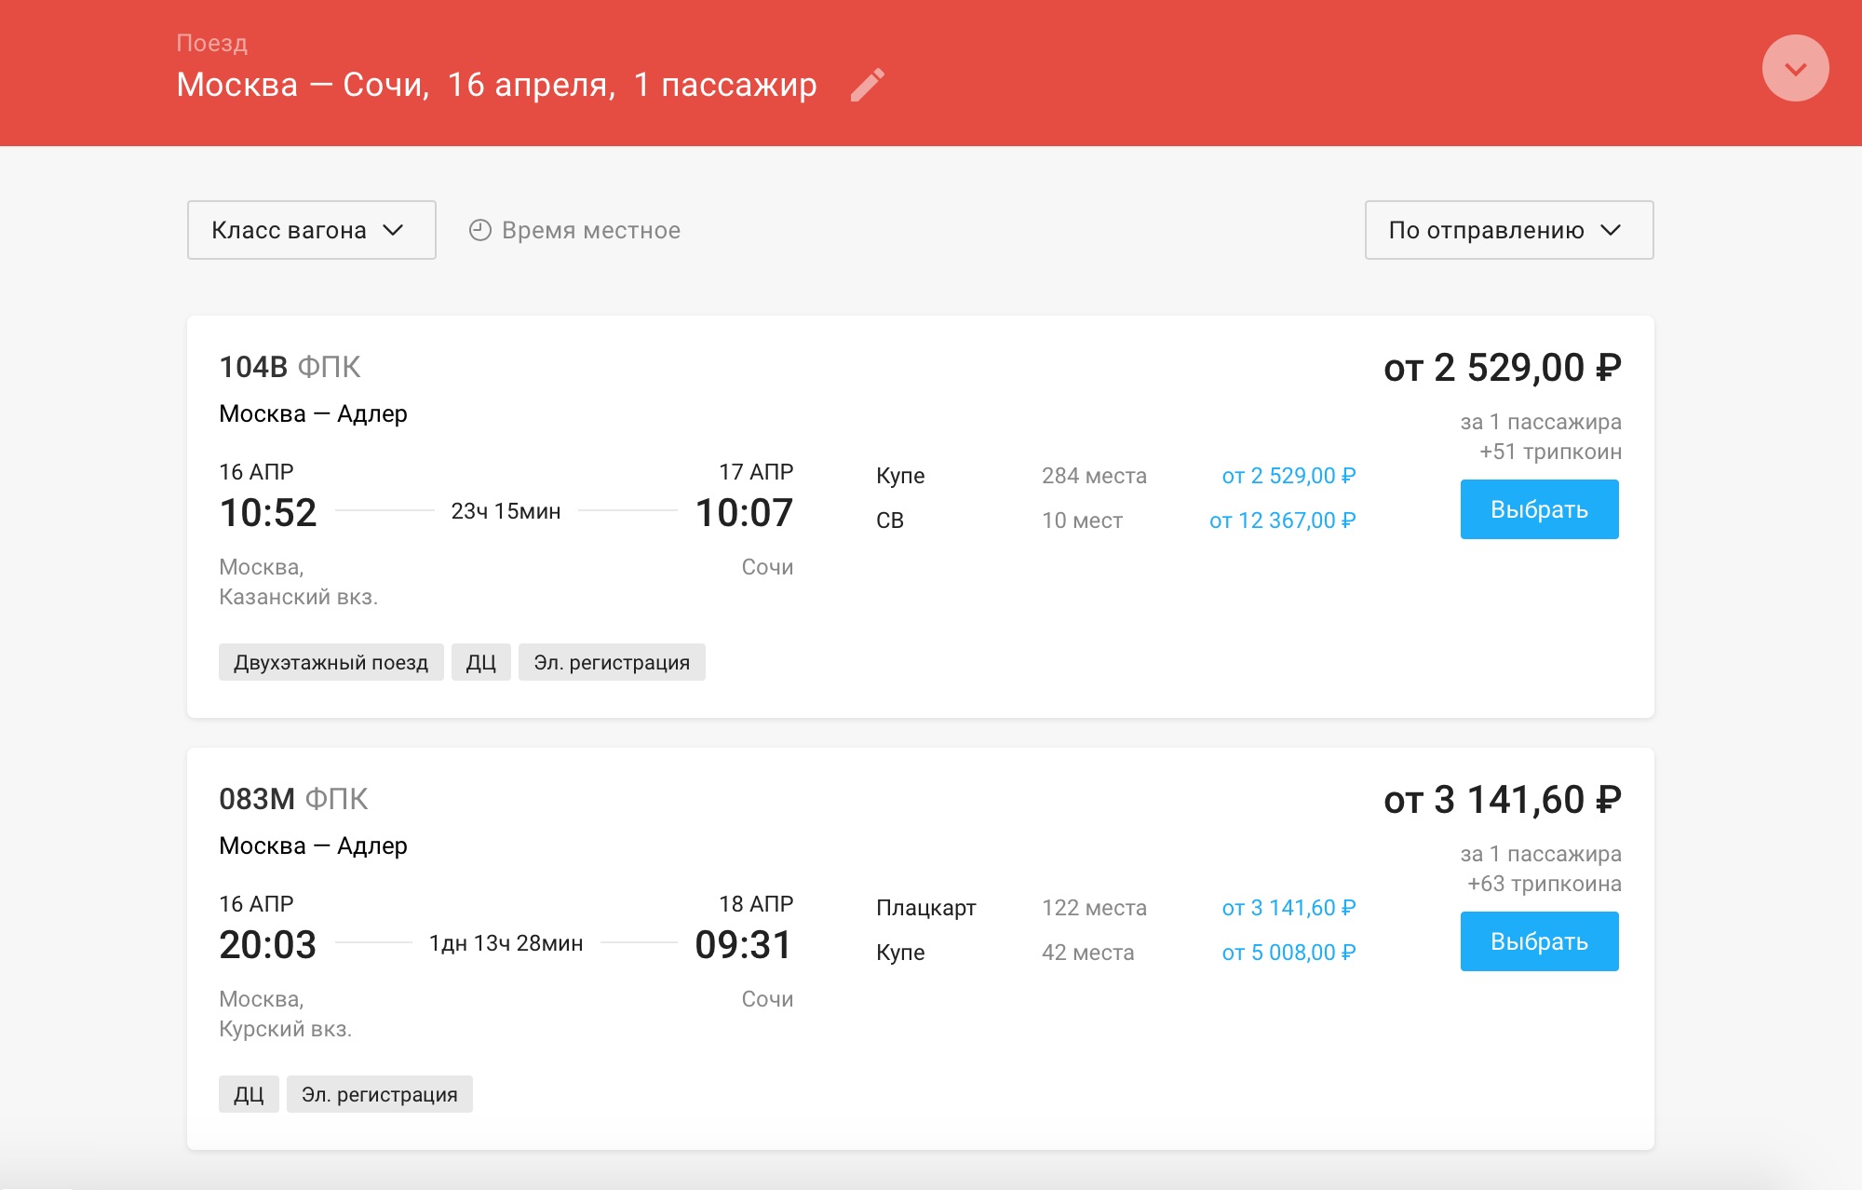Click arrival time 09:31
The image size is (1862, 1190).
pyautogui.click(x=744, y=945)
